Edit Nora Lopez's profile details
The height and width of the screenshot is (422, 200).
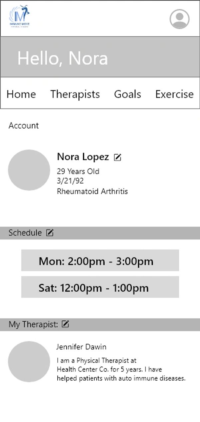tap(117, 158)
